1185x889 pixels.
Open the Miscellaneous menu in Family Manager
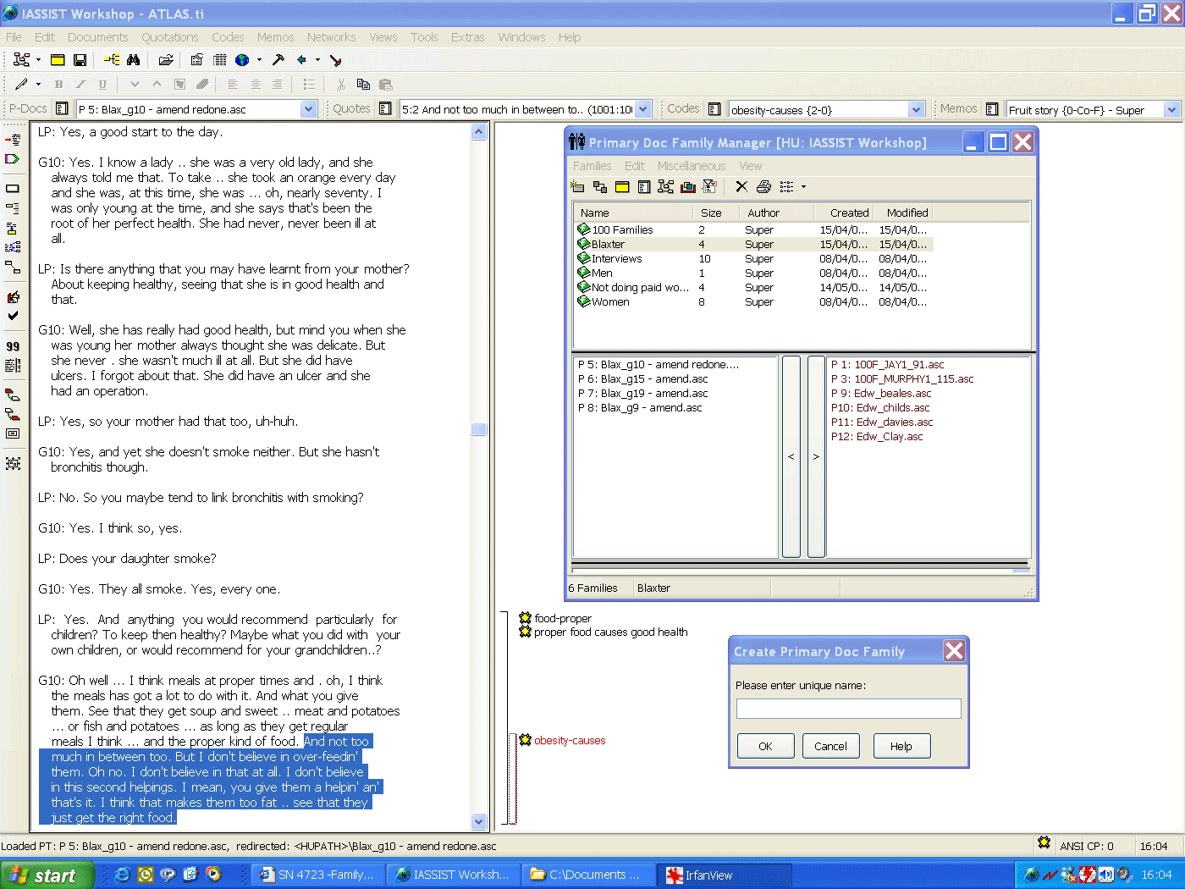691,166
